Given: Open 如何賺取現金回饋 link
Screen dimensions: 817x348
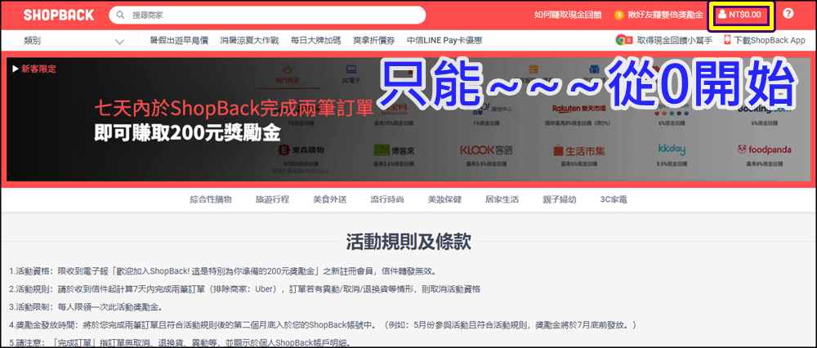Looking at the screenshot, I should tap(568, 15).
